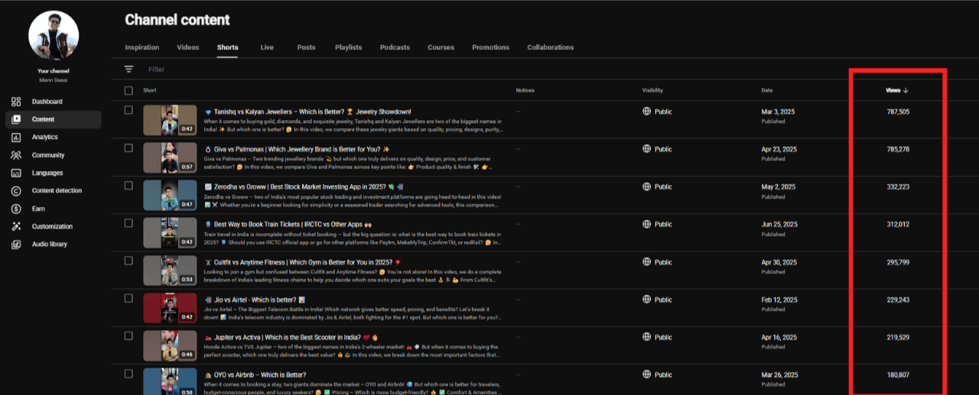Open Analytics chart icon in sidebar
Image resolution: width=979 pixels, height=395 pixels.
16,138
